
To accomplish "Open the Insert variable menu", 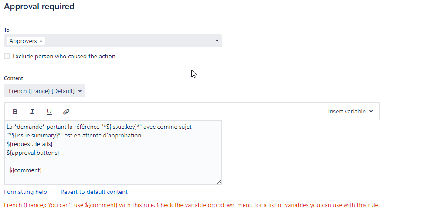I will (x=350, y=111).
